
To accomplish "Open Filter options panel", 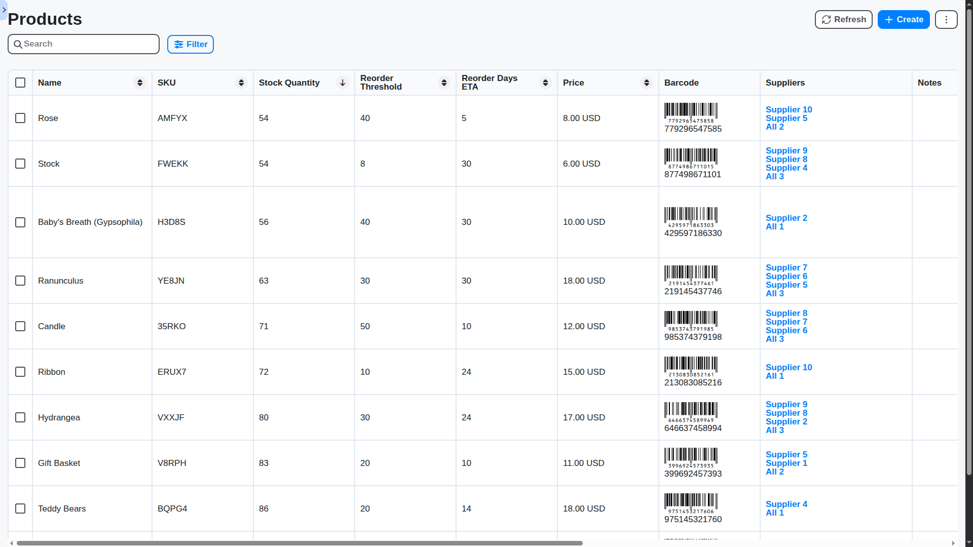I will [x=190, y=45].
